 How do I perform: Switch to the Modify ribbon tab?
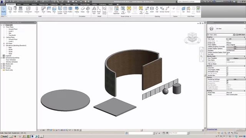(x=110, y=4)
